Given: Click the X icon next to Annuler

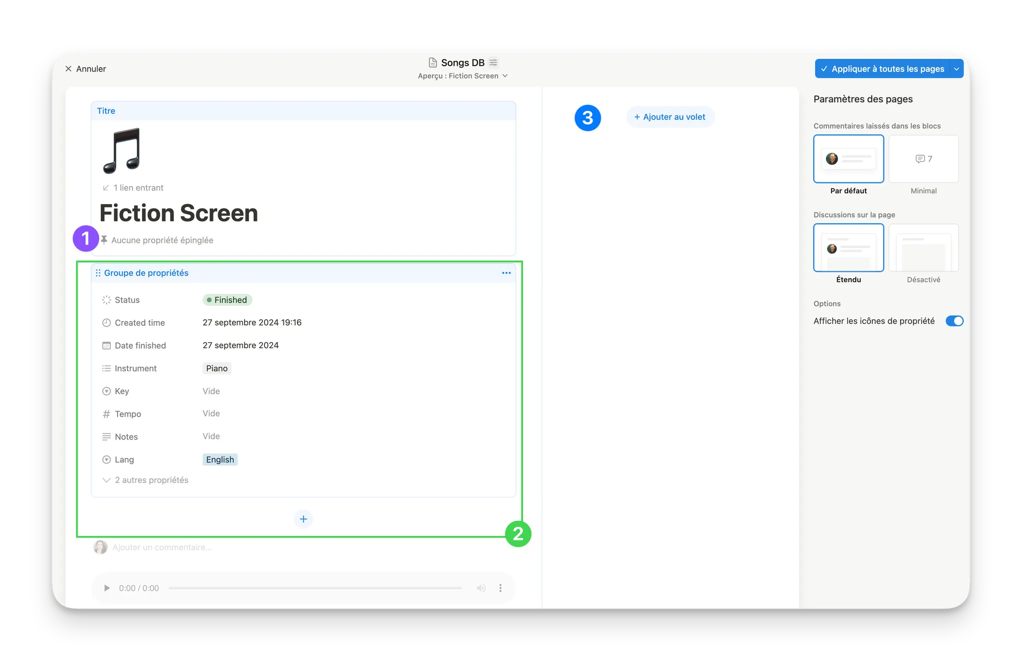Looking at the screenshot, I should (68, 69).
